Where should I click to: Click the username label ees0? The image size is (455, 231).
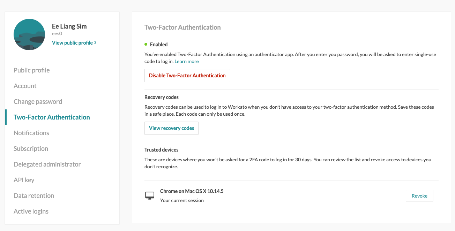click(57, 33)
